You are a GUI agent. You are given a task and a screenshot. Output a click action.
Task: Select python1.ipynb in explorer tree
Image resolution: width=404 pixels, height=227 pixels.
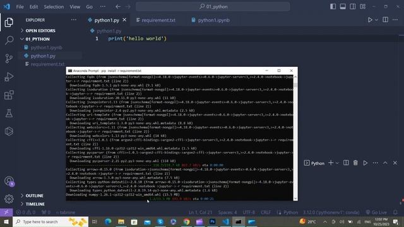[46, 48]
